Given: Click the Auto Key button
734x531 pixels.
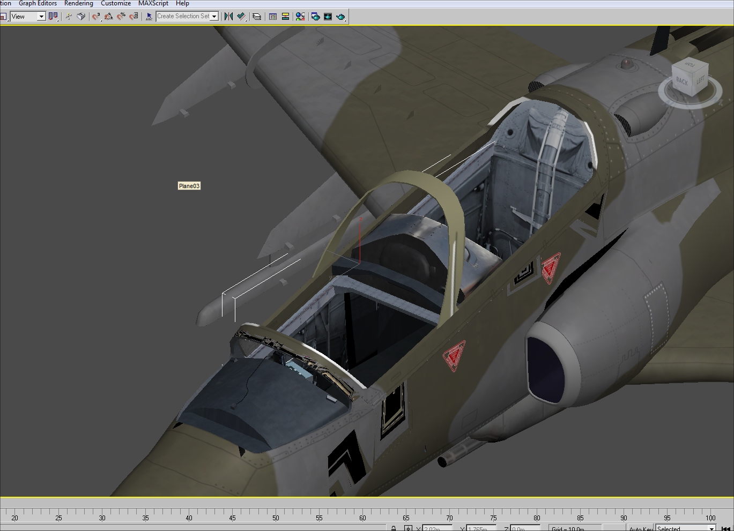Looking at the screenshot, I should pos(640,528).
